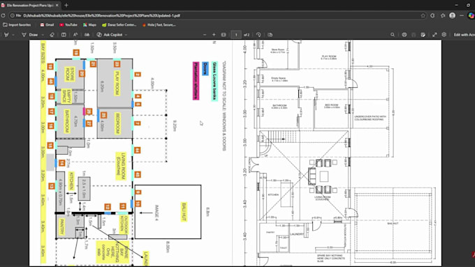Click the Glass Louvre banks legend label
475x267 pixels.
[x=214, y=81]
